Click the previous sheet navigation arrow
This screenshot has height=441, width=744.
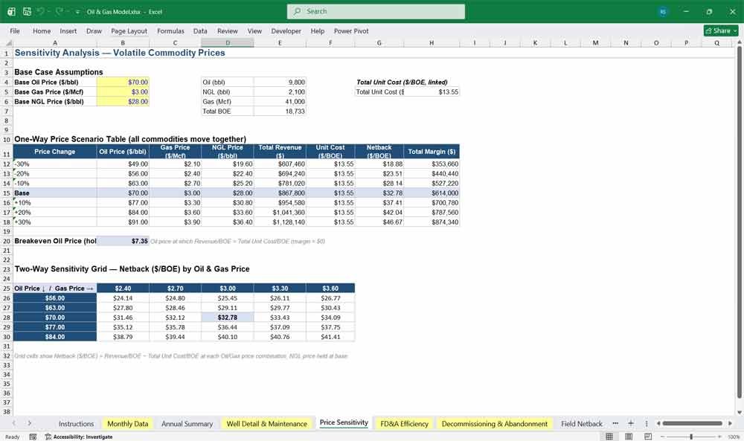tap(14, 423)
